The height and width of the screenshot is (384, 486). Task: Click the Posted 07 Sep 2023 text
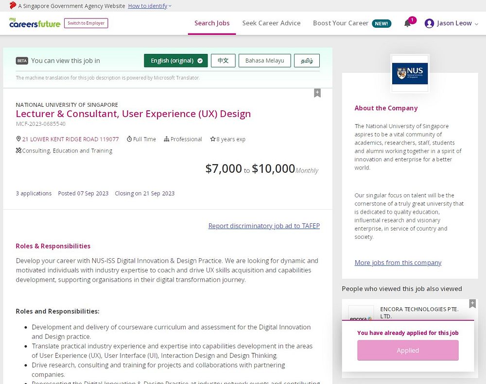[x=84, y=193]
